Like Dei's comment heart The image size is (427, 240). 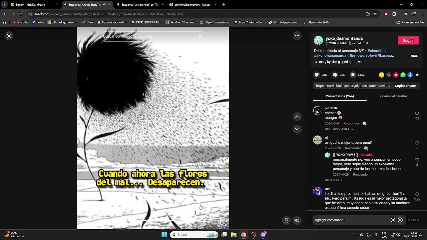[417, 194]
